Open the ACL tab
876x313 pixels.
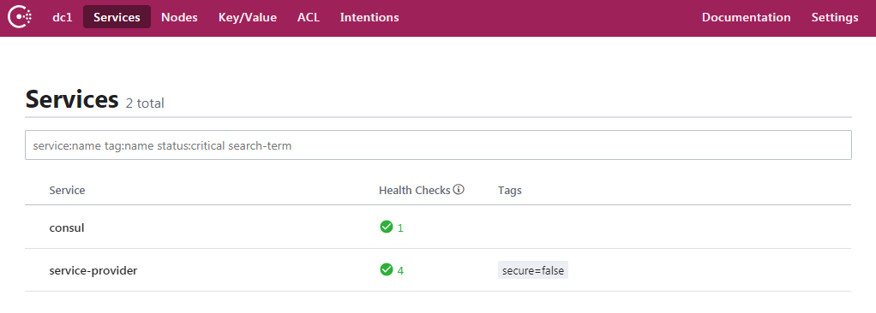pos(309,17)
